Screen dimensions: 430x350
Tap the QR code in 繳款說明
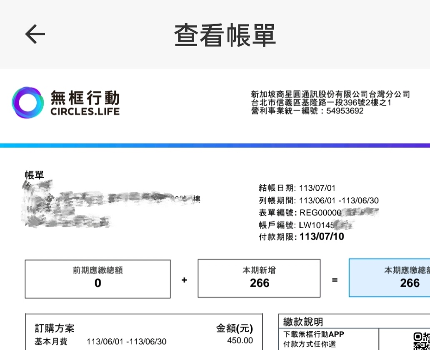(x=421, y=341)
